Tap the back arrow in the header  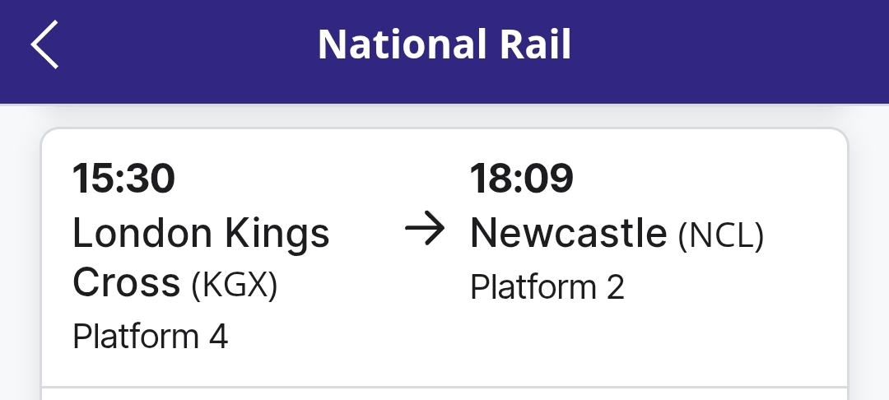[45, 44]
